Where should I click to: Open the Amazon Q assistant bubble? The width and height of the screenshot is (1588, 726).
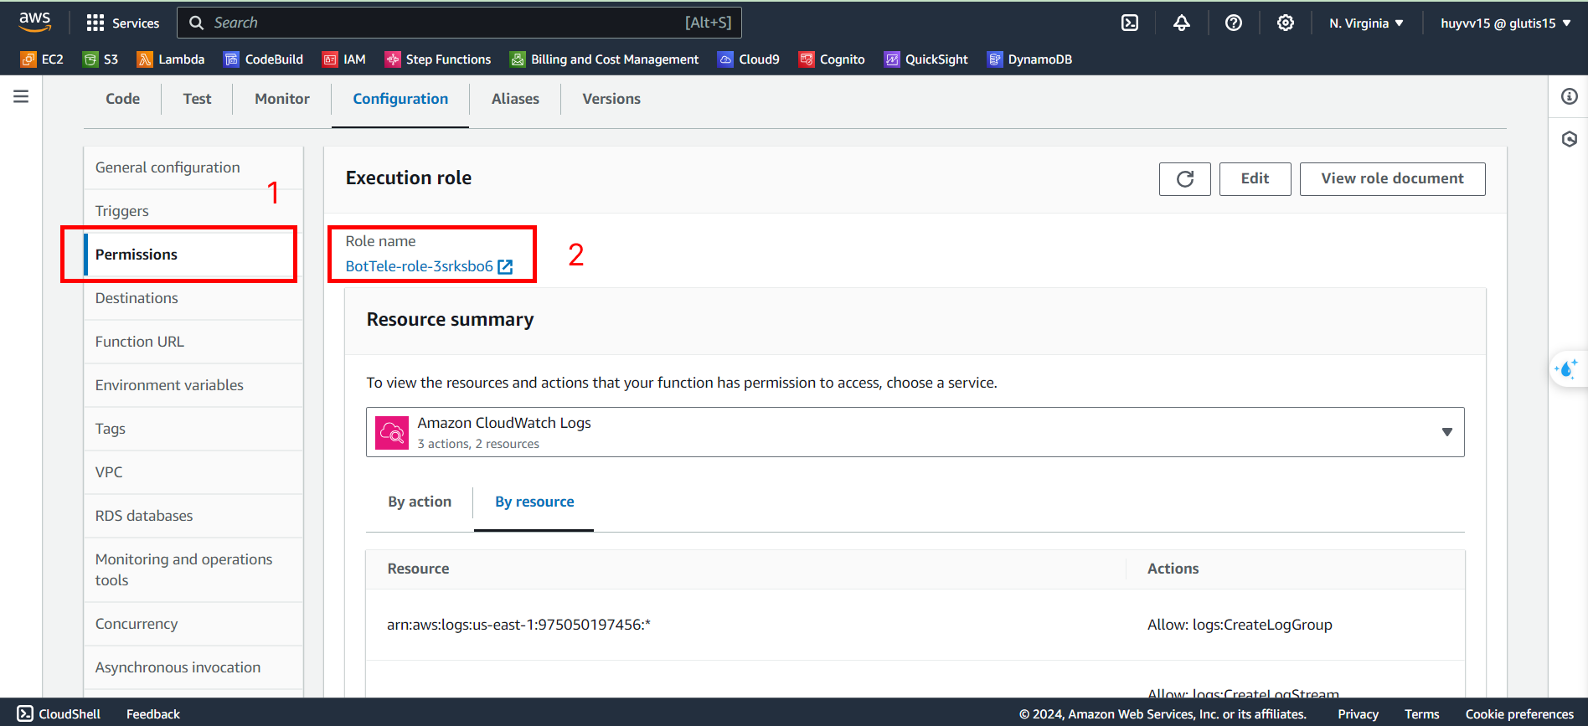(x=1567, y=368)
